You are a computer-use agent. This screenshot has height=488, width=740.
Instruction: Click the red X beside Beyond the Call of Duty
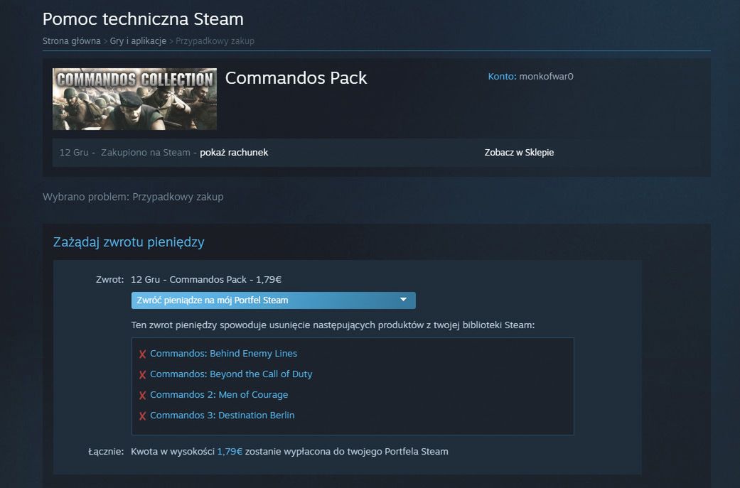[142, 375]
